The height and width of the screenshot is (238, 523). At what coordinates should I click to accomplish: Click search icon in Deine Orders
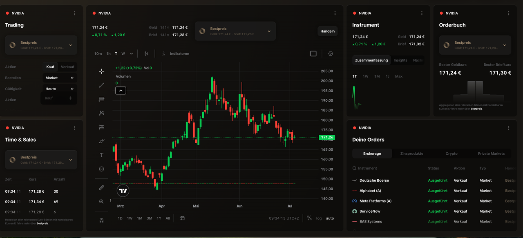355,168
